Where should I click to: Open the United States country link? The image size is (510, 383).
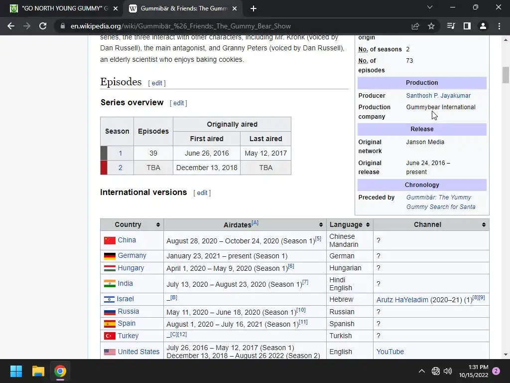coord(138,352)
